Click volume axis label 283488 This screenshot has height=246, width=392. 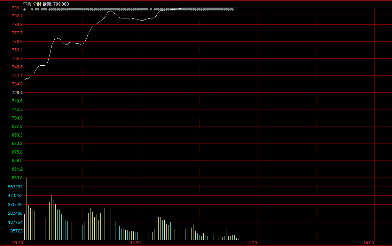15,213
